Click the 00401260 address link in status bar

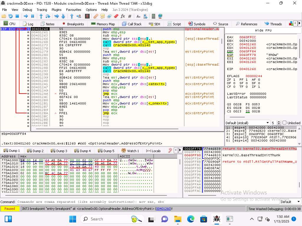click(163, 209)
